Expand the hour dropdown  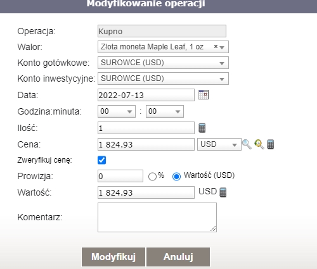[117, 111]
